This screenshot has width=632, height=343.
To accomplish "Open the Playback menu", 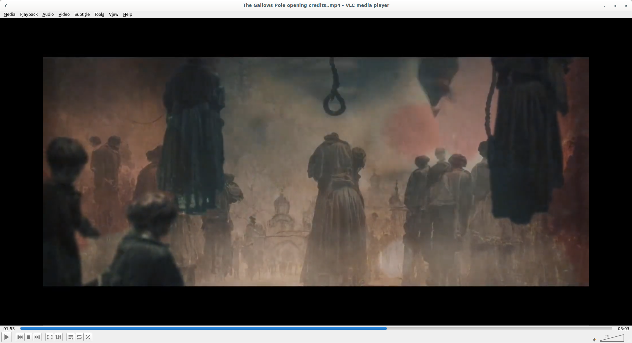I will (x=29, y=14).
